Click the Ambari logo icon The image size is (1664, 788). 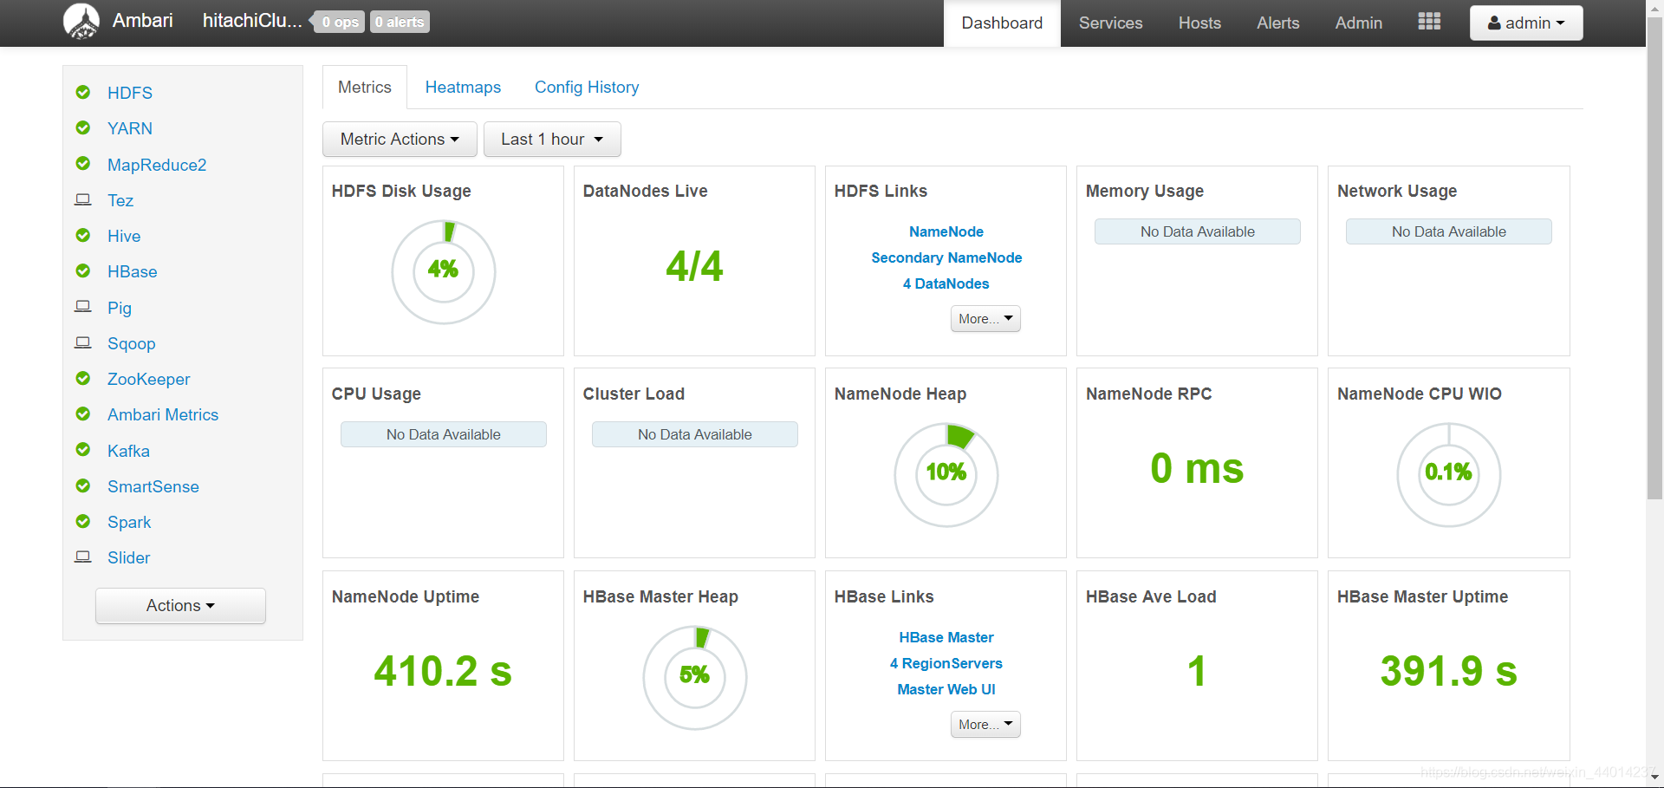81,22
